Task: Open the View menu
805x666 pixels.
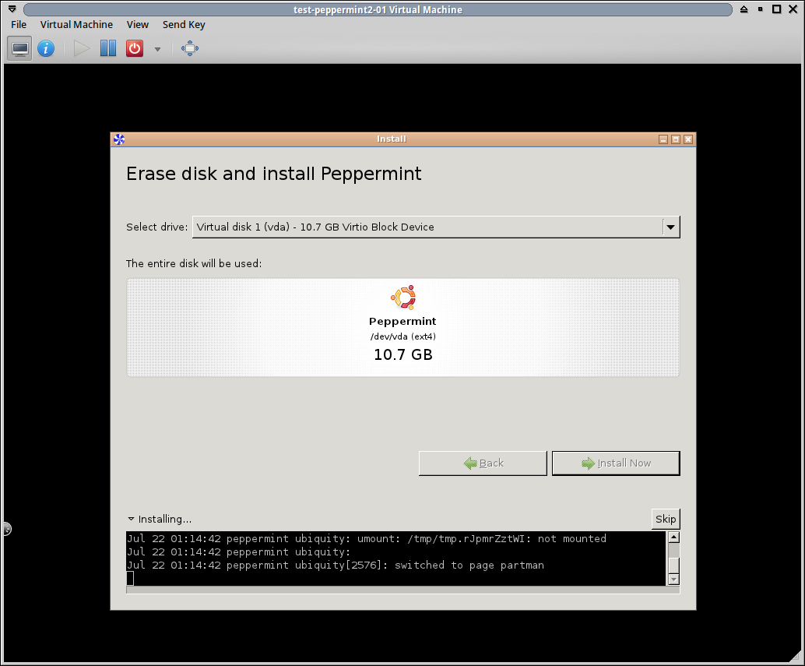Action: (x=138, y=25)
